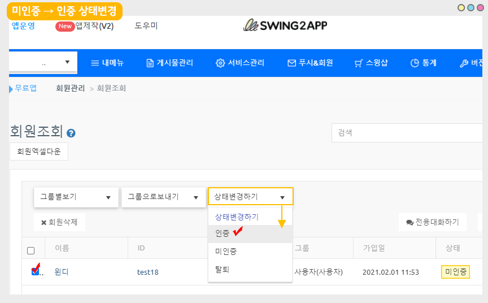Image resolution: width=488 pixels, height=303 pixels.
Task: Click the SWING2APP logo
Action: pos(285,25)
